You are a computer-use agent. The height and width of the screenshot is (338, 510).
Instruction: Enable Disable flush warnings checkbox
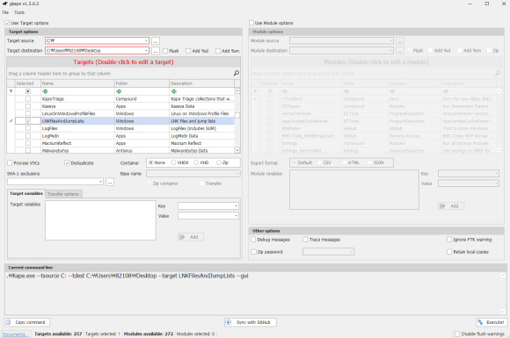coord(457,334)
